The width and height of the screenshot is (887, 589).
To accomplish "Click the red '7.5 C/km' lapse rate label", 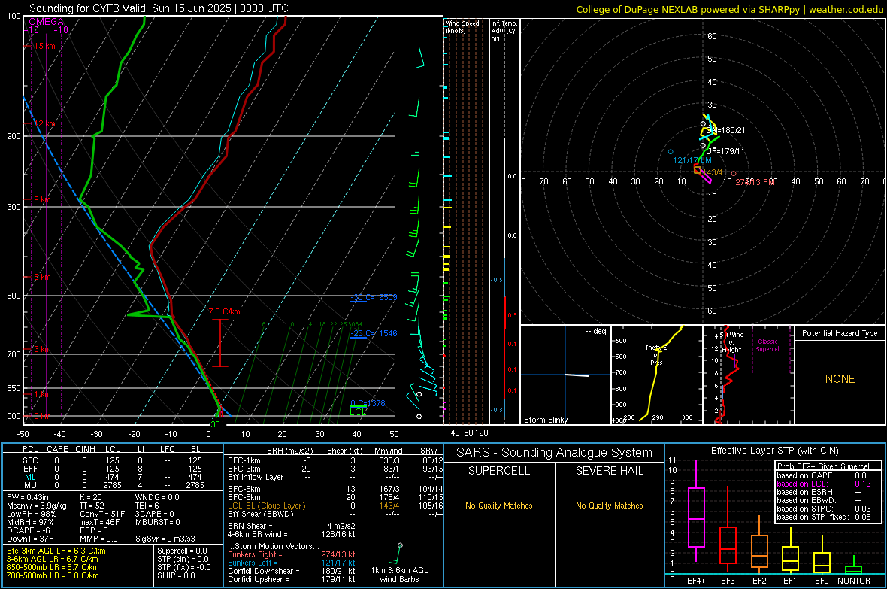I will 224,312.
